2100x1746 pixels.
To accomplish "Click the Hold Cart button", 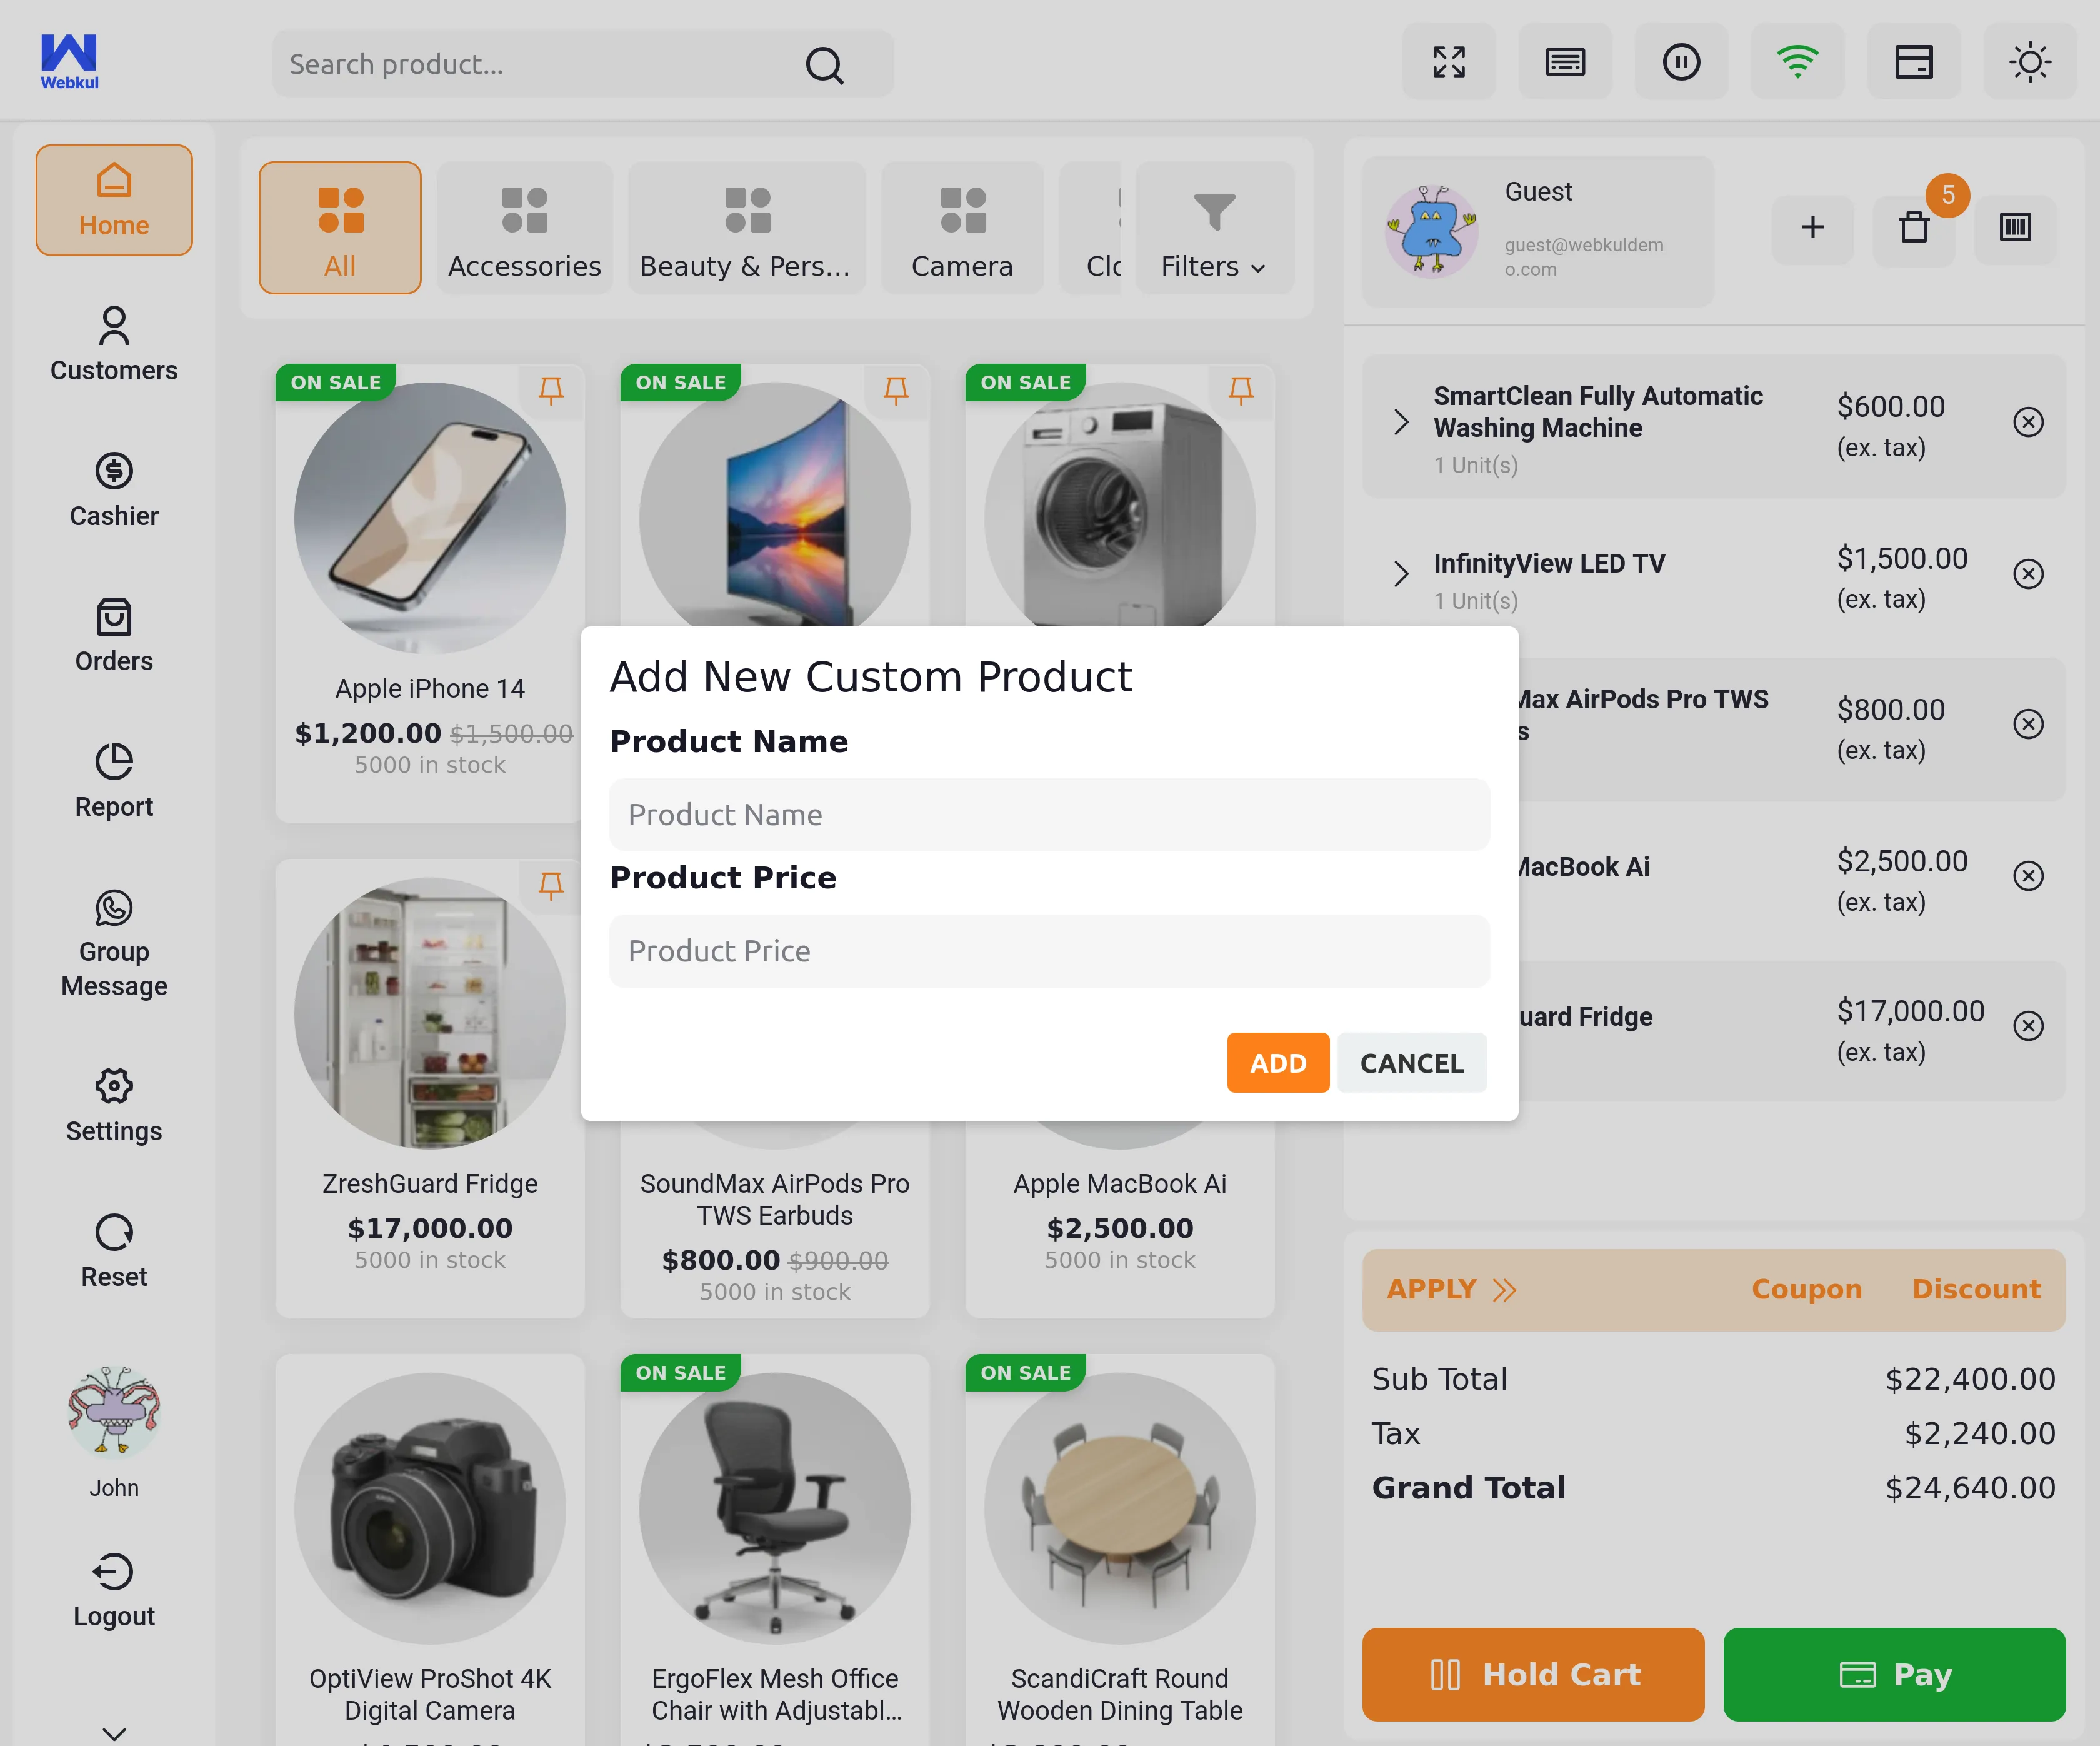I will [1533, 1675].
